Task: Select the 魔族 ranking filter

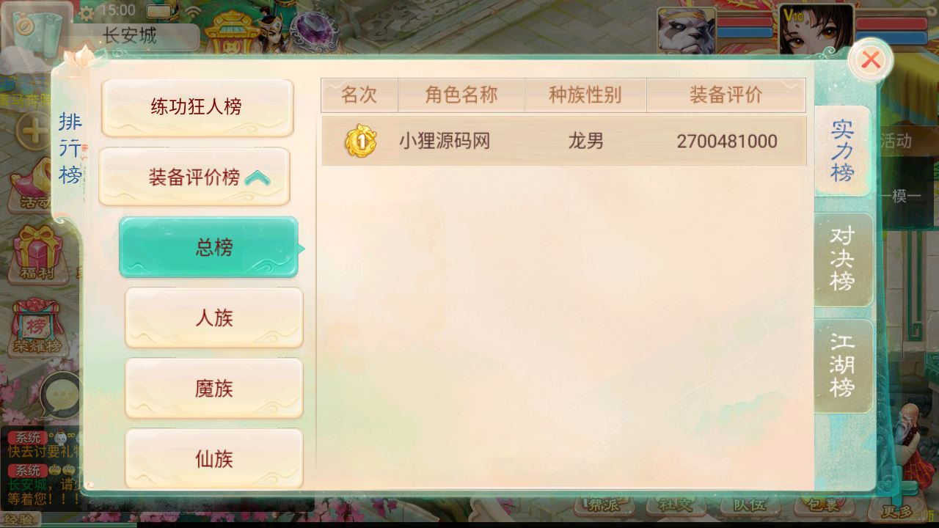Action: click(214, 388)
